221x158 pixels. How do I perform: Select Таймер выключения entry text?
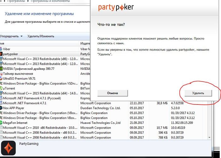click(18, 74)
